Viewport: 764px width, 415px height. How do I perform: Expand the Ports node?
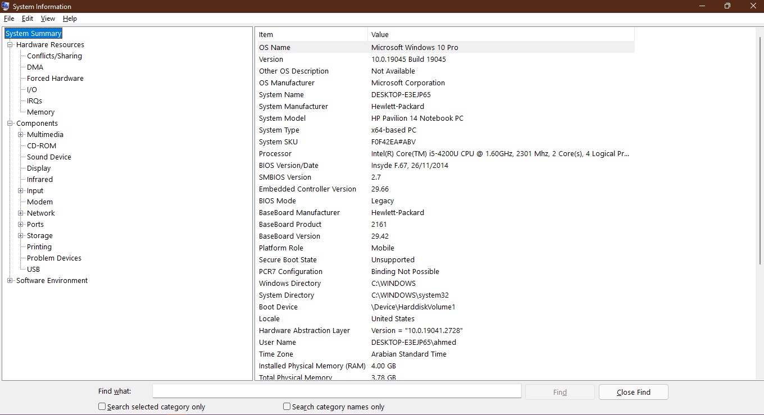(20, 225)
